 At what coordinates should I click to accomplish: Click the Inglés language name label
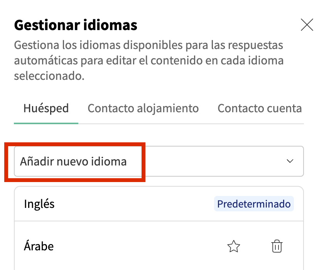[x=39, y=204]
